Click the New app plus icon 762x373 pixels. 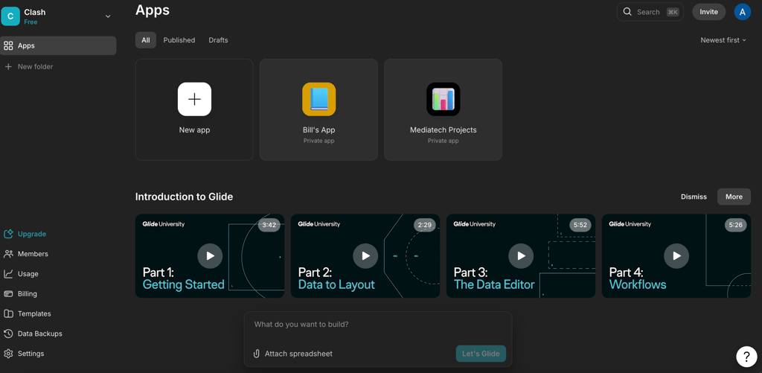click(x=194, y=99)
